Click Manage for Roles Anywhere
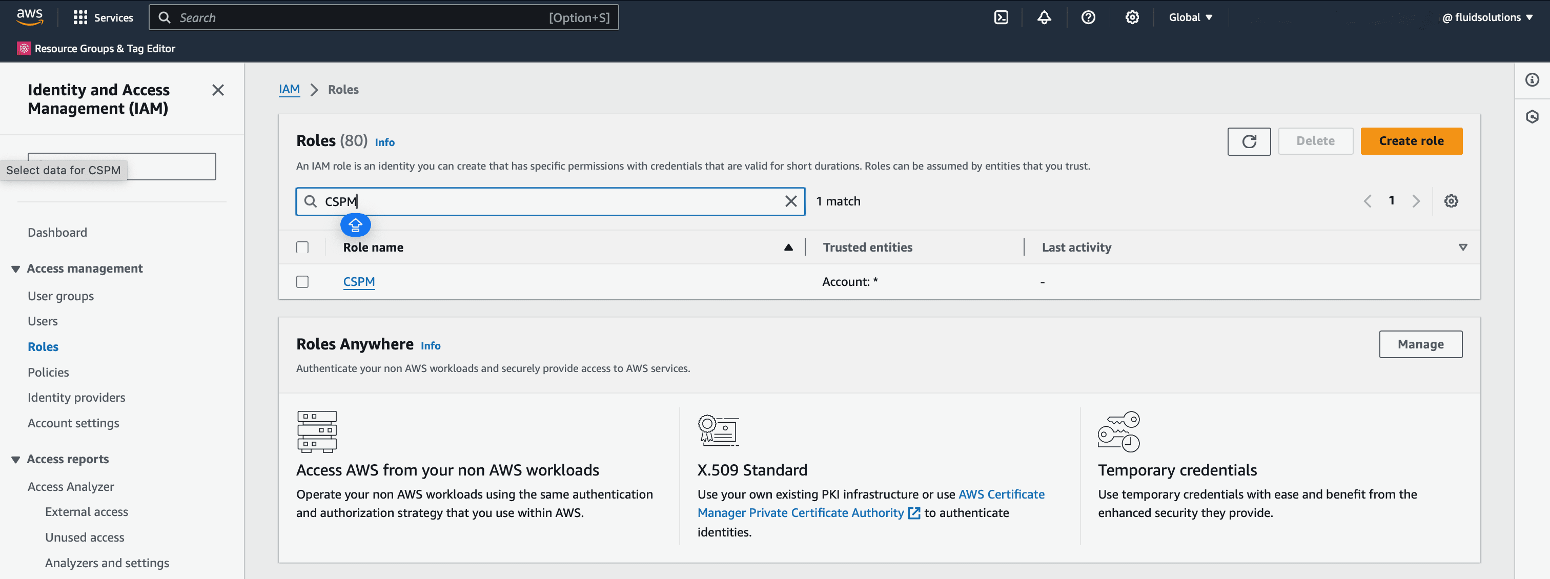 pyautogui.click(x=1420, y=344)
